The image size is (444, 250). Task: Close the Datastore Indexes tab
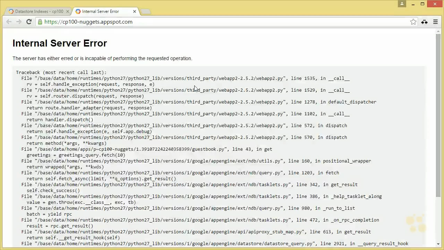pos(68,11)
